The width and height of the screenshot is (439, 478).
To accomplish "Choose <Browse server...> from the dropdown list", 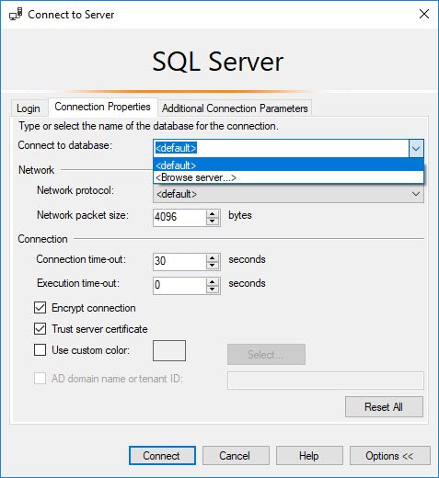I will click(288, 177).
